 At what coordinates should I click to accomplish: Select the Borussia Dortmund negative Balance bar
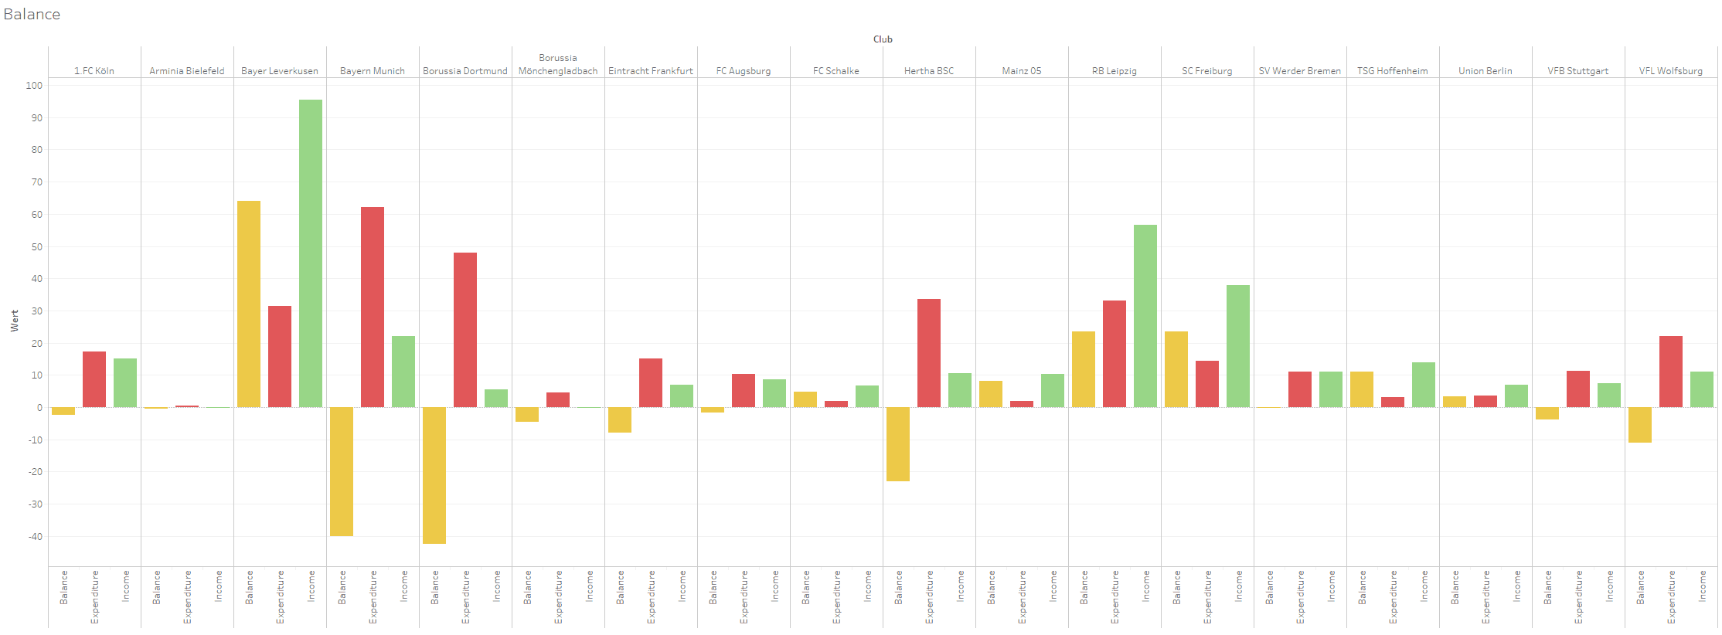point(434,475)
